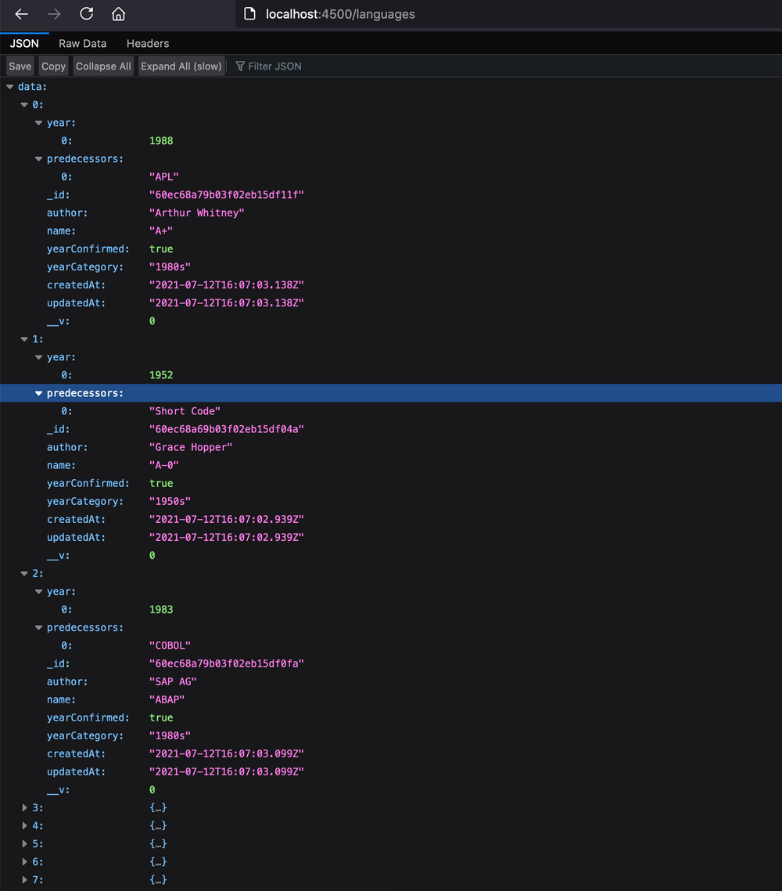Click the disclosure triangle beside item 1
The width and height of the screenshot is (782, 891).
[x=24, y=338]
